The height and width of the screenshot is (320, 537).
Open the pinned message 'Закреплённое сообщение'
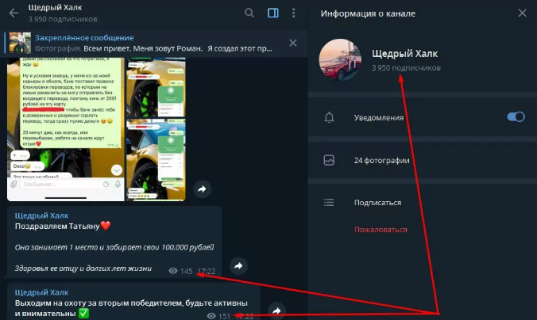click(159, 43)
